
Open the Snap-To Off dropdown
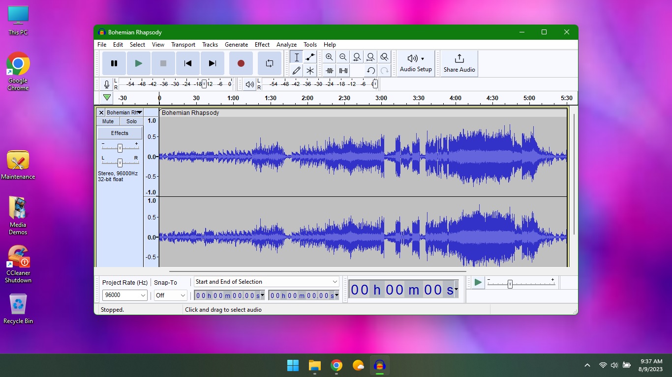point(170,295)
